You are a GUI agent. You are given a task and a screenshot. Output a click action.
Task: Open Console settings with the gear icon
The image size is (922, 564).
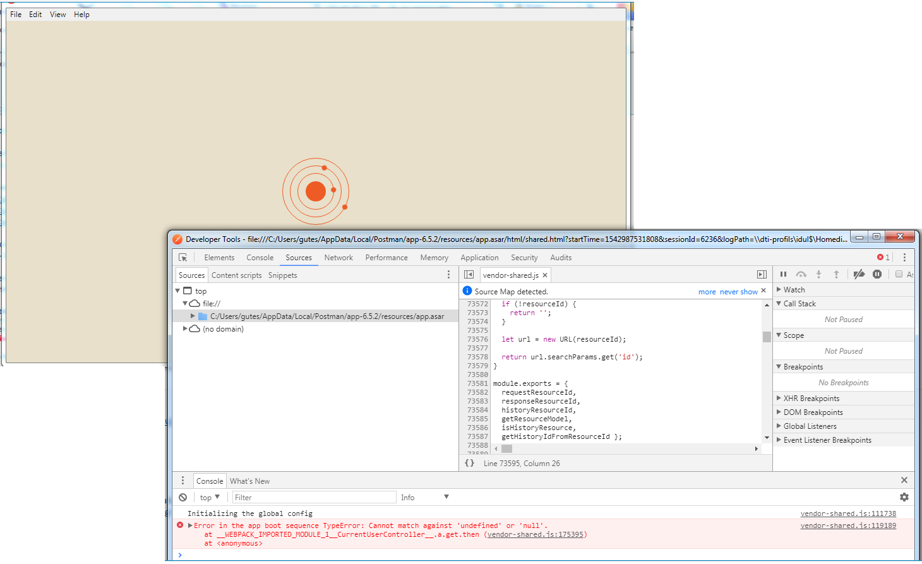pos(904,497)
